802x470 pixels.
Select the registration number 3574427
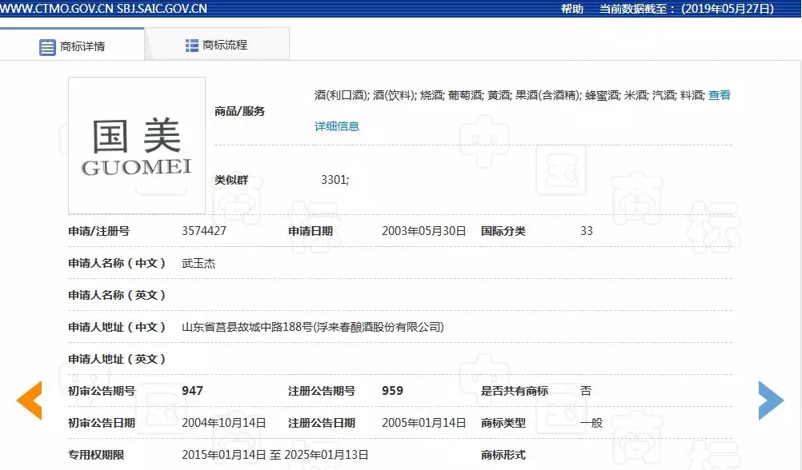tap(204, 231)
